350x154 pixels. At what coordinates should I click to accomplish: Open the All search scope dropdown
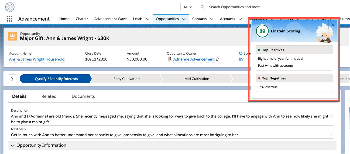[188, 7]
